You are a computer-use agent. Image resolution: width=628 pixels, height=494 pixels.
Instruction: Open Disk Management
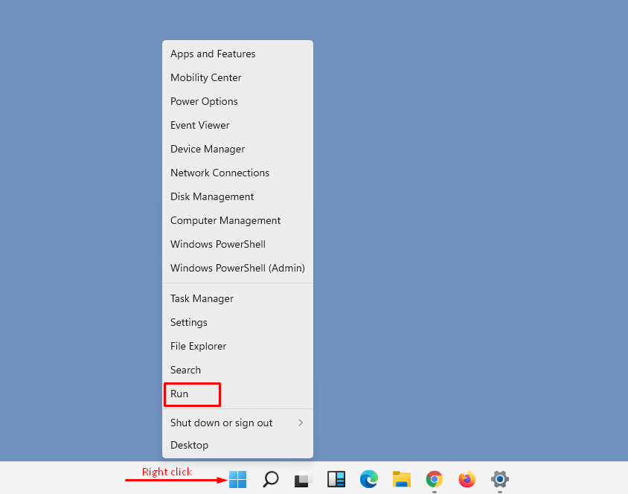(211, 196)
